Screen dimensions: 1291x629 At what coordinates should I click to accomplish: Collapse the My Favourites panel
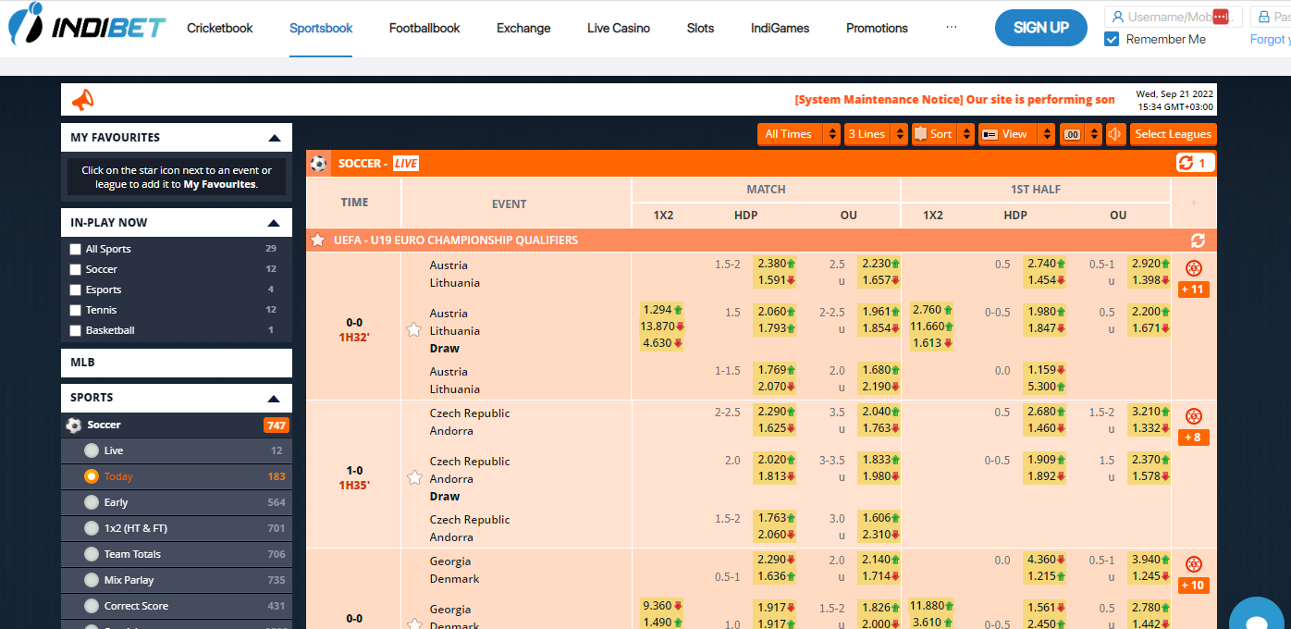(274, 138)
